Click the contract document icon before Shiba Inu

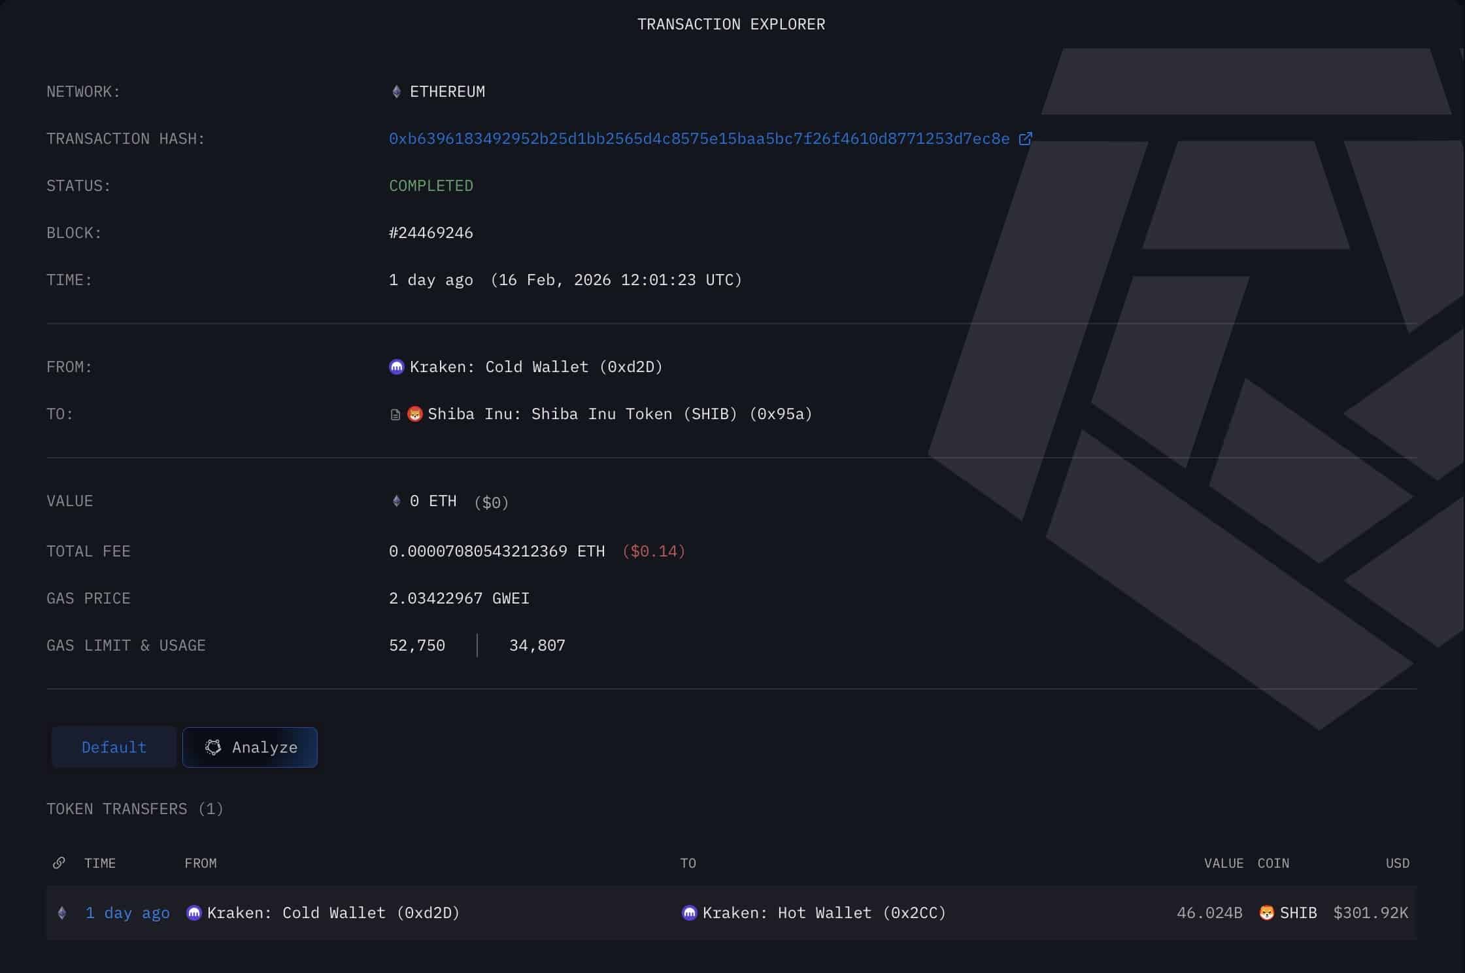coord(395,413)
